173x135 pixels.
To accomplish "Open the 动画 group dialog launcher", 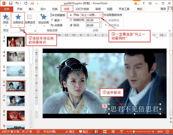I will click(x=35, y=31).
